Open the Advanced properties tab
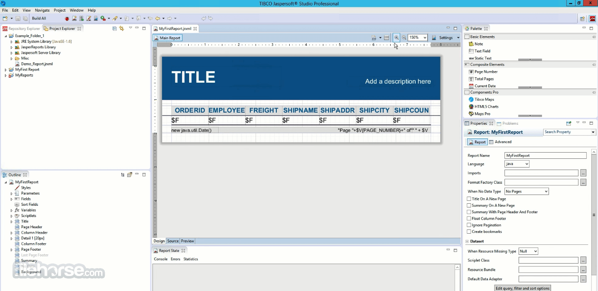The image size is (598, 291). pyautogui.click(x=500, y=142)
